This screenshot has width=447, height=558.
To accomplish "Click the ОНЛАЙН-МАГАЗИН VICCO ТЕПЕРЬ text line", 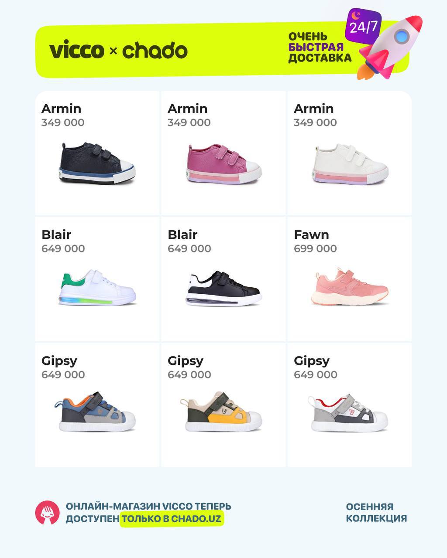I will pos(148,507).
